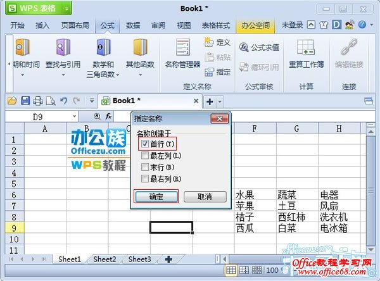380x281 pixels.
Task: Expand the WPS 表格 application menu arrow
Action: coord(66,9)
